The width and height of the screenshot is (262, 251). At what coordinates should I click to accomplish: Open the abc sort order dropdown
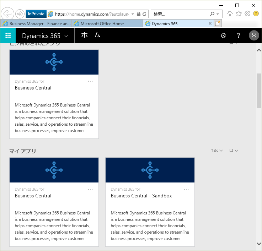click(x=217, y=151)
